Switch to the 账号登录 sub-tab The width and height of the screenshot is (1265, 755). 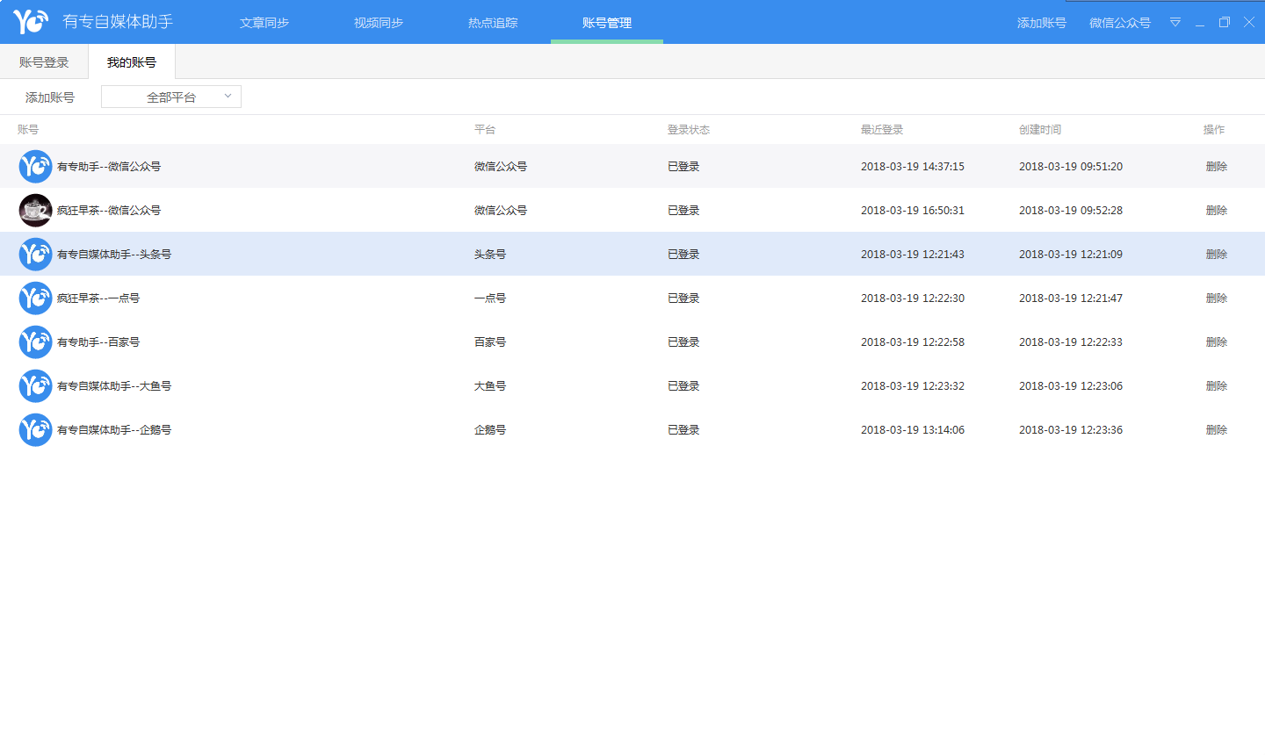44,62
